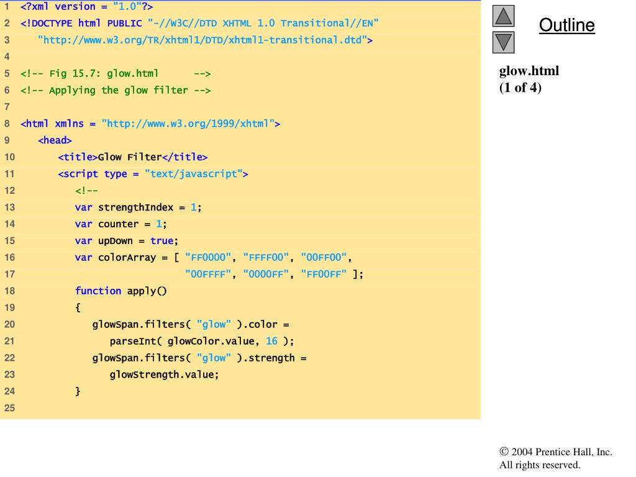Click the parseInt( glowColor.value, 16 ) line

coord(202,341)
